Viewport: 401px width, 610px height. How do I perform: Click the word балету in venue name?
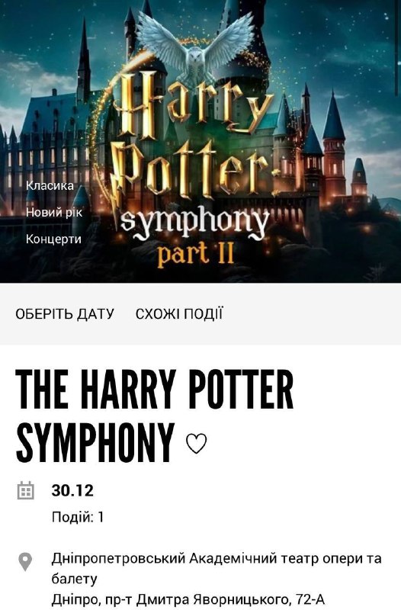pyautogui.click(x=74, y=579)
